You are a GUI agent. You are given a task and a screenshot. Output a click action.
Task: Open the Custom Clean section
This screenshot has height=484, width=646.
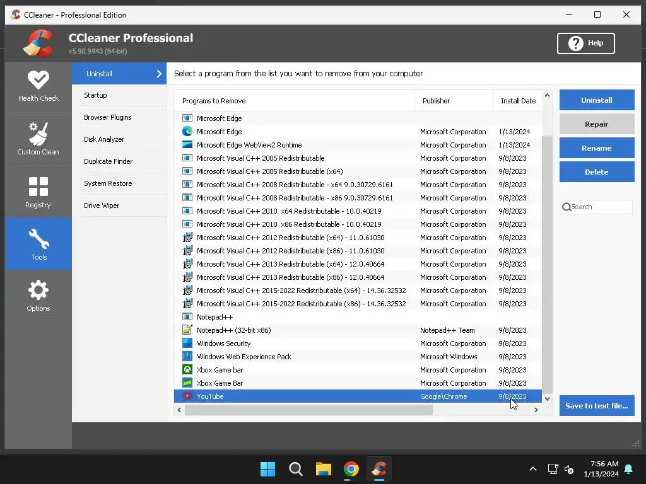[38, 139]
